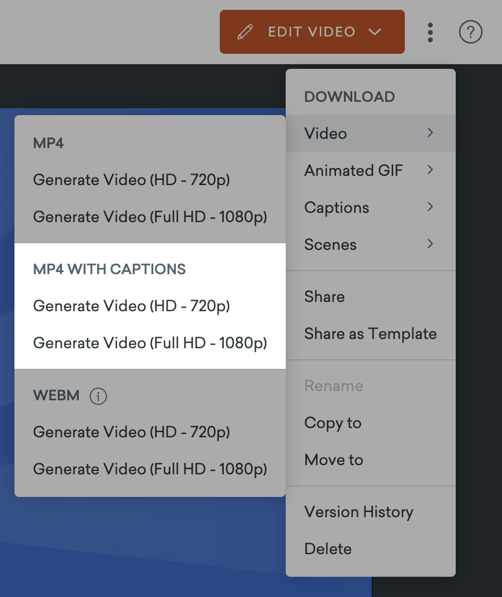Viewport: 502px width, 597px height.
Task: Generate WEBM video Full HD 1080p
Action: [150, 469]
